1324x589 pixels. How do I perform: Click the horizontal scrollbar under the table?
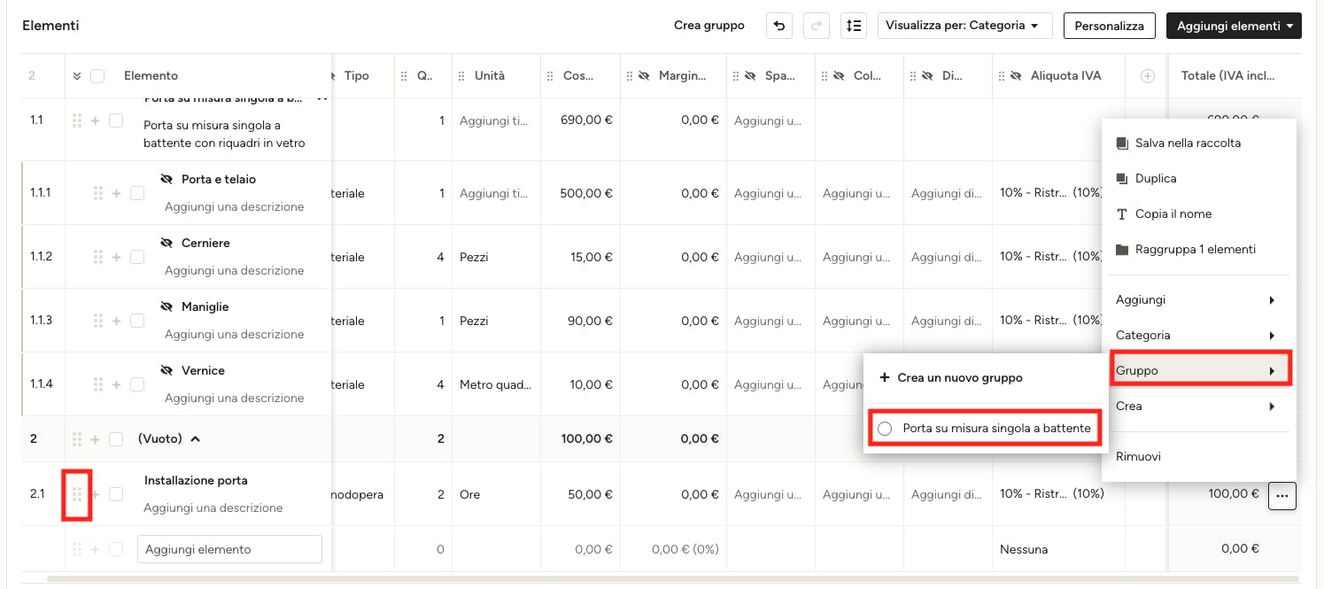[x=673, y=578]
